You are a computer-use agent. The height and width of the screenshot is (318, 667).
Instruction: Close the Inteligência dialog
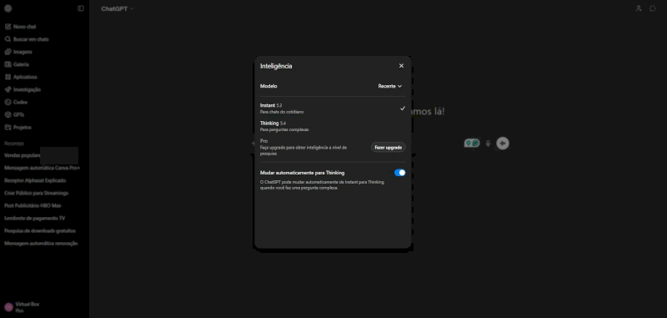coord(401,66)
